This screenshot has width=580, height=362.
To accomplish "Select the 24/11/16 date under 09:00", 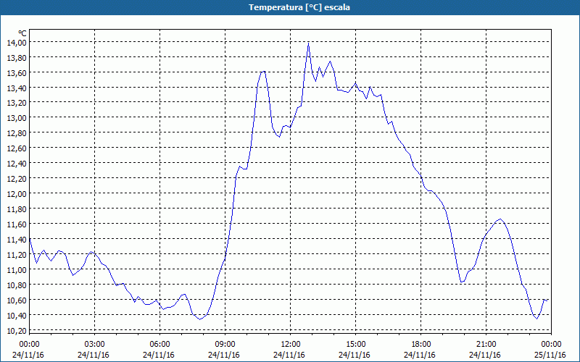I will point(224,355).
